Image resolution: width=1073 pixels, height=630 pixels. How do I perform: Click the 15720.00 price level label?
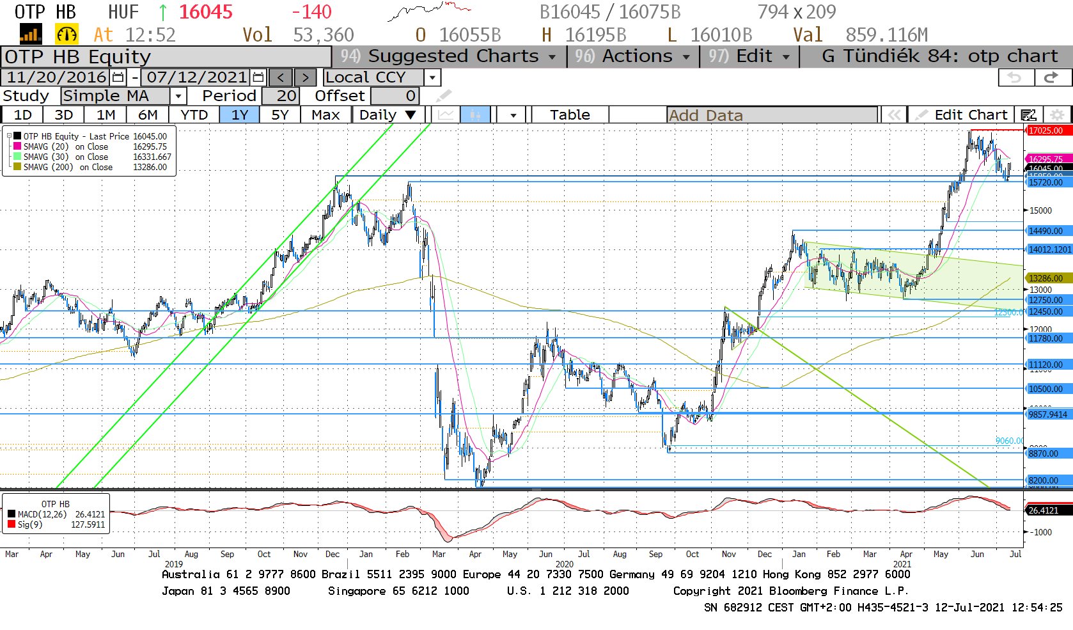pos(1049,182)
